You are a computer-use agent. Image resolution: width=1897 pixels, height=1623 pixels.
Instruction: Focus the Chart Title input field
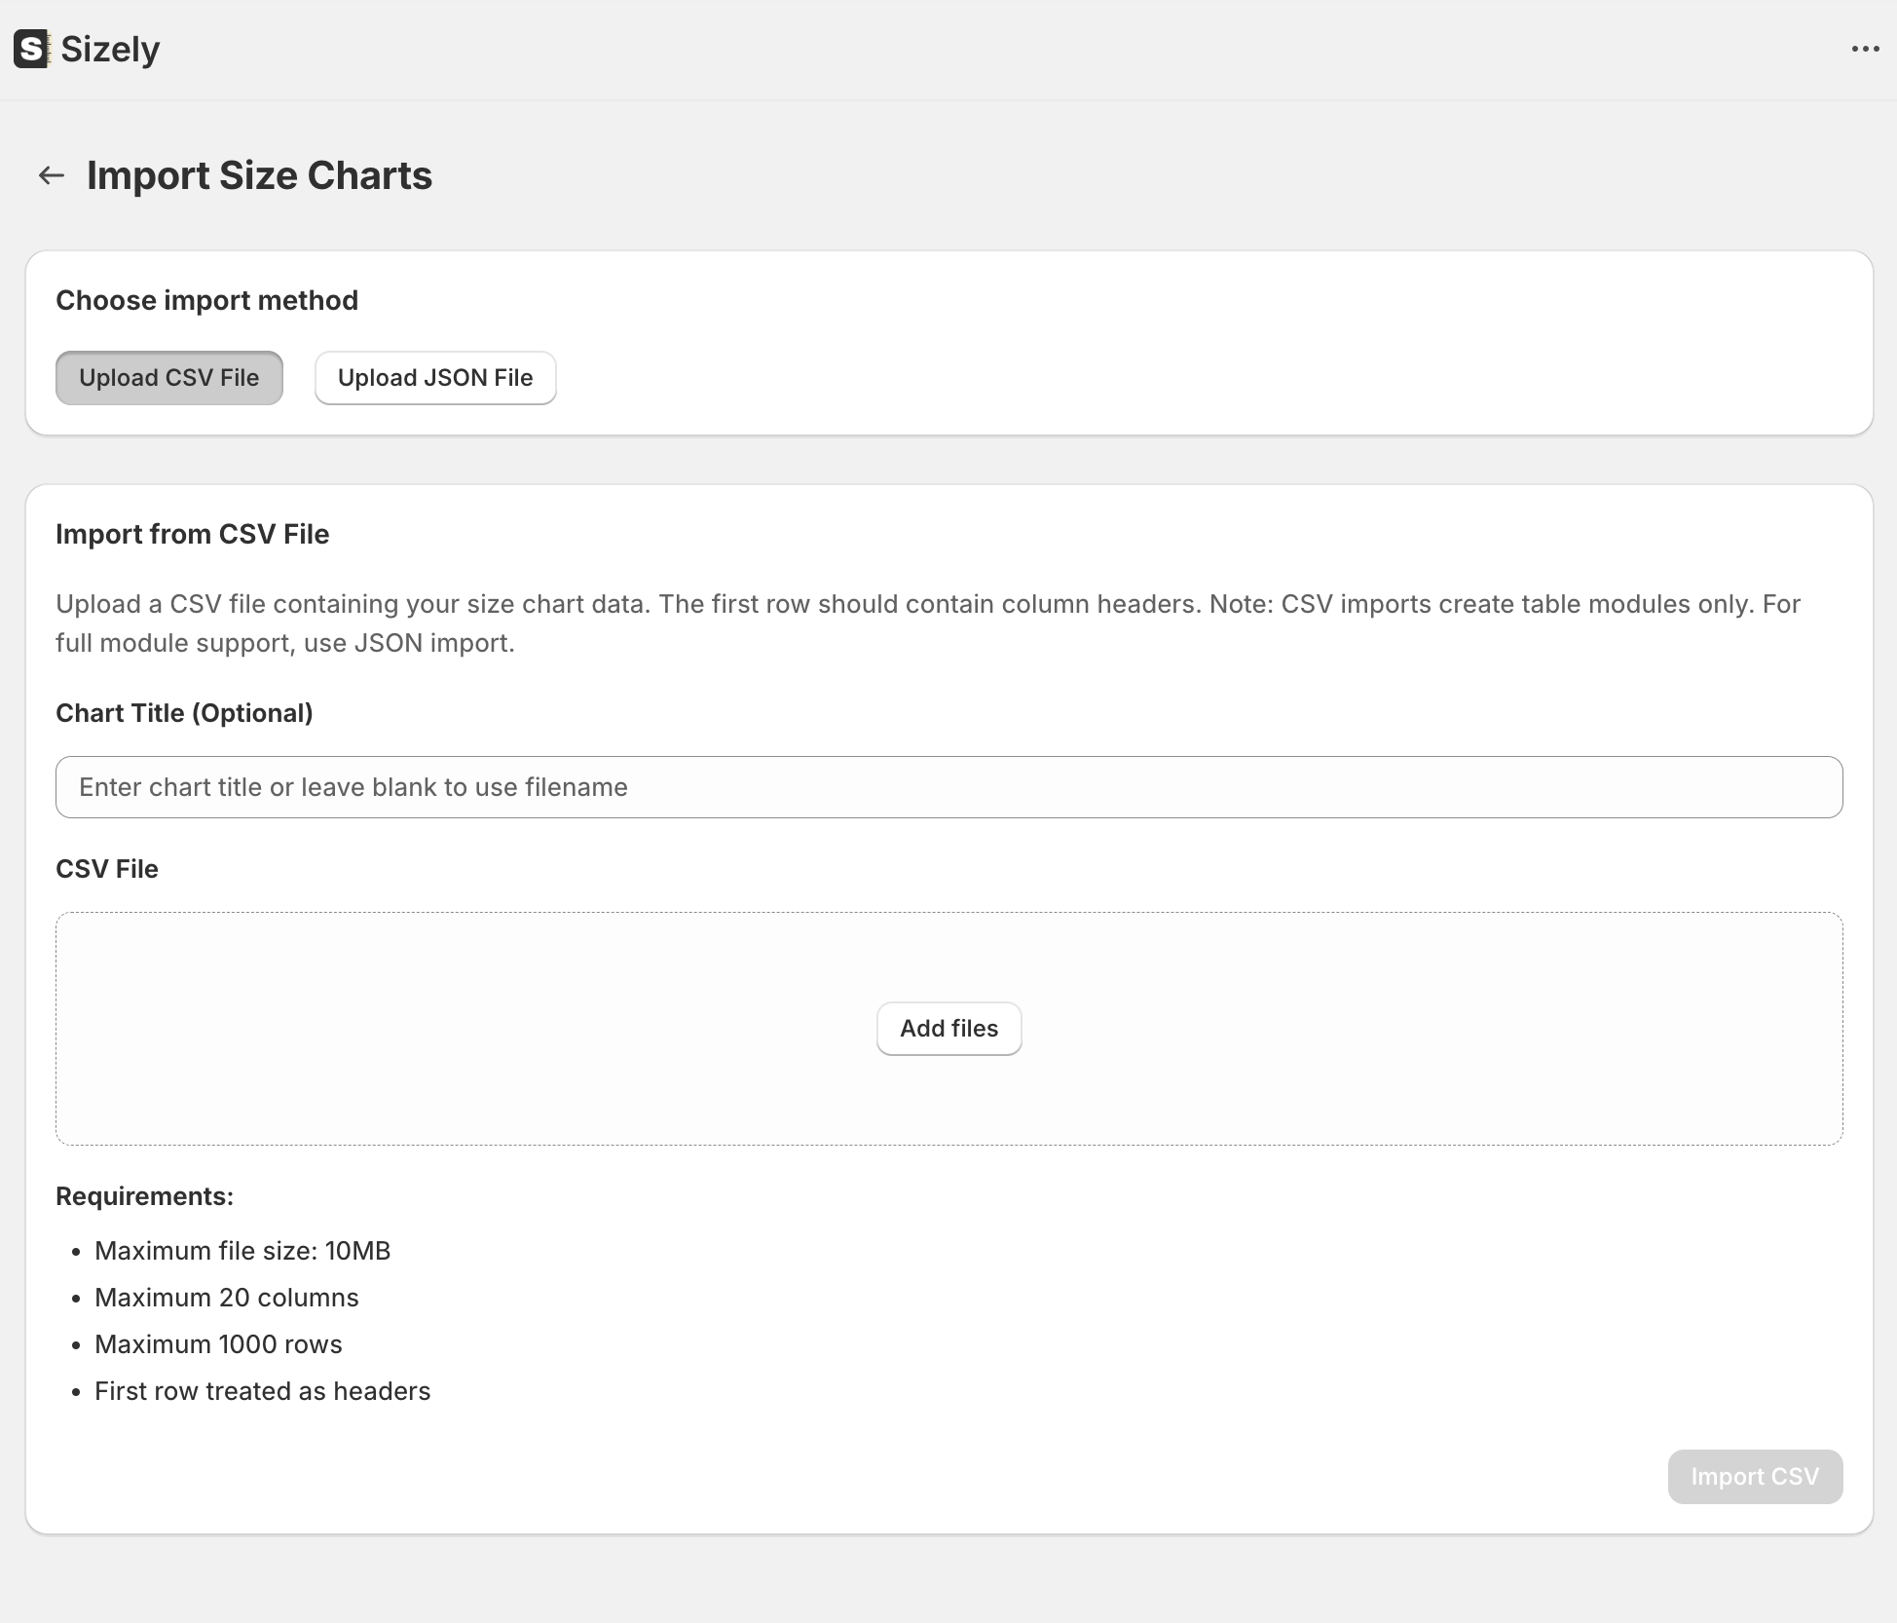(948, 787)
